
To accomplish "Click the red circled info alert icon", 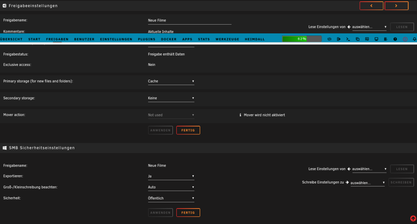I will point(405,39).
